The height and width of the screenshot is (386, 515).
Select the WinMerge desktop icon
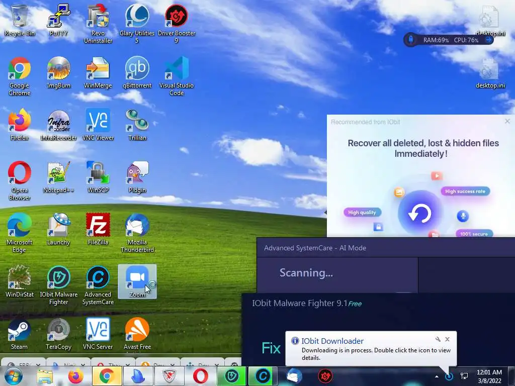(98, 73)
